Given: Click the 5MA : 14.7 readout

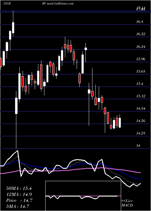Looking at the screenshot, I should pyautogui.click(x=18, y=206).
